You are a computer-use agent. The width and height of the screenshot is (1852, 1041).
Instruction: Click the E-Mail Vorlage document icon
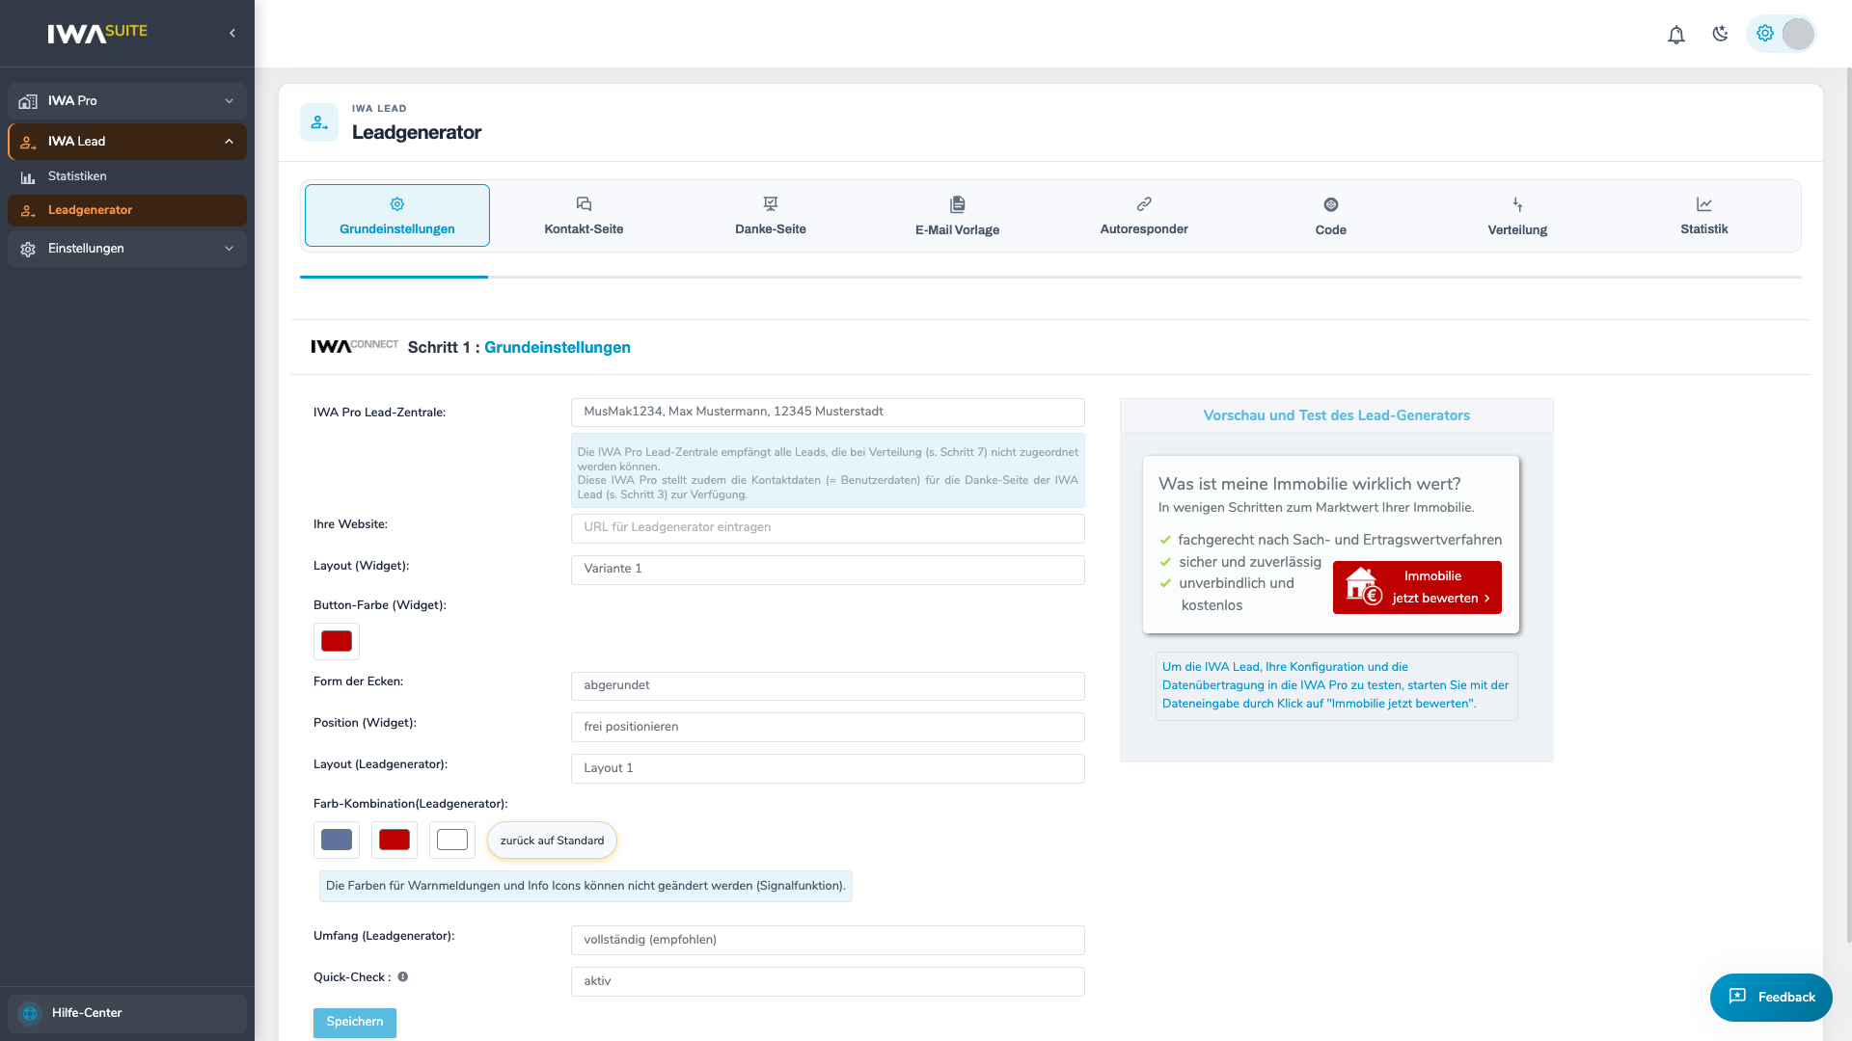[957, 204]
